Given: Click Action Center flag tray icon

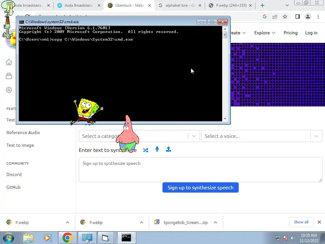Looking at the screenshot, I should point(285,238).
